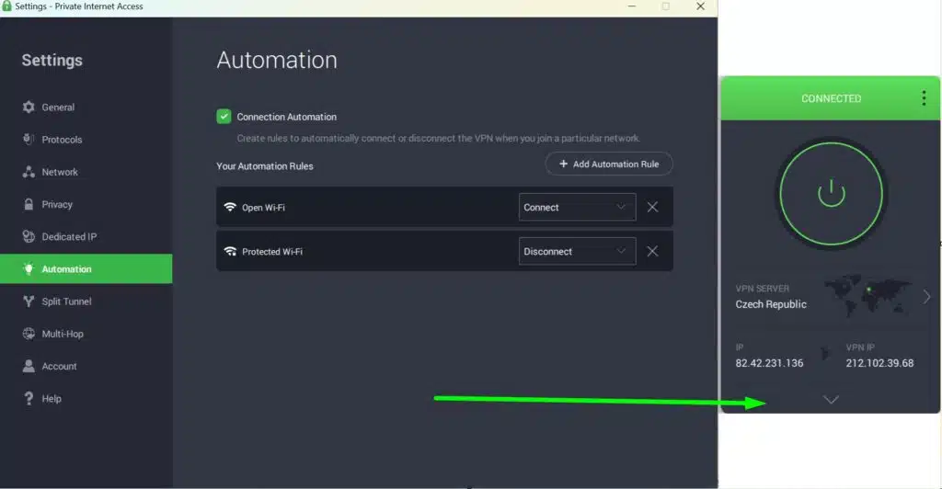Open Network settings icon
The width and height of the screenshot is (942, 489).
click(29, 172)
